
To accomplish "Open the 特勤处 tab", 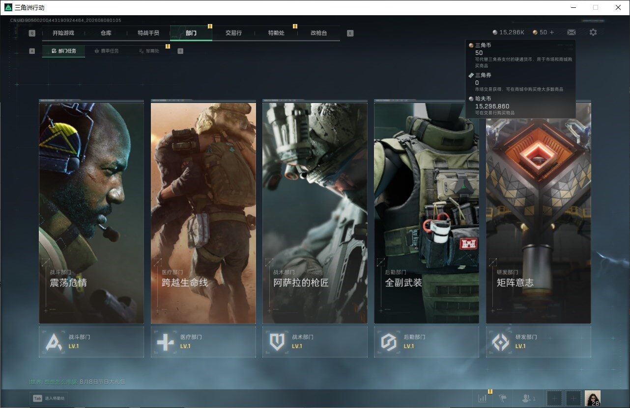I will 276,33.
